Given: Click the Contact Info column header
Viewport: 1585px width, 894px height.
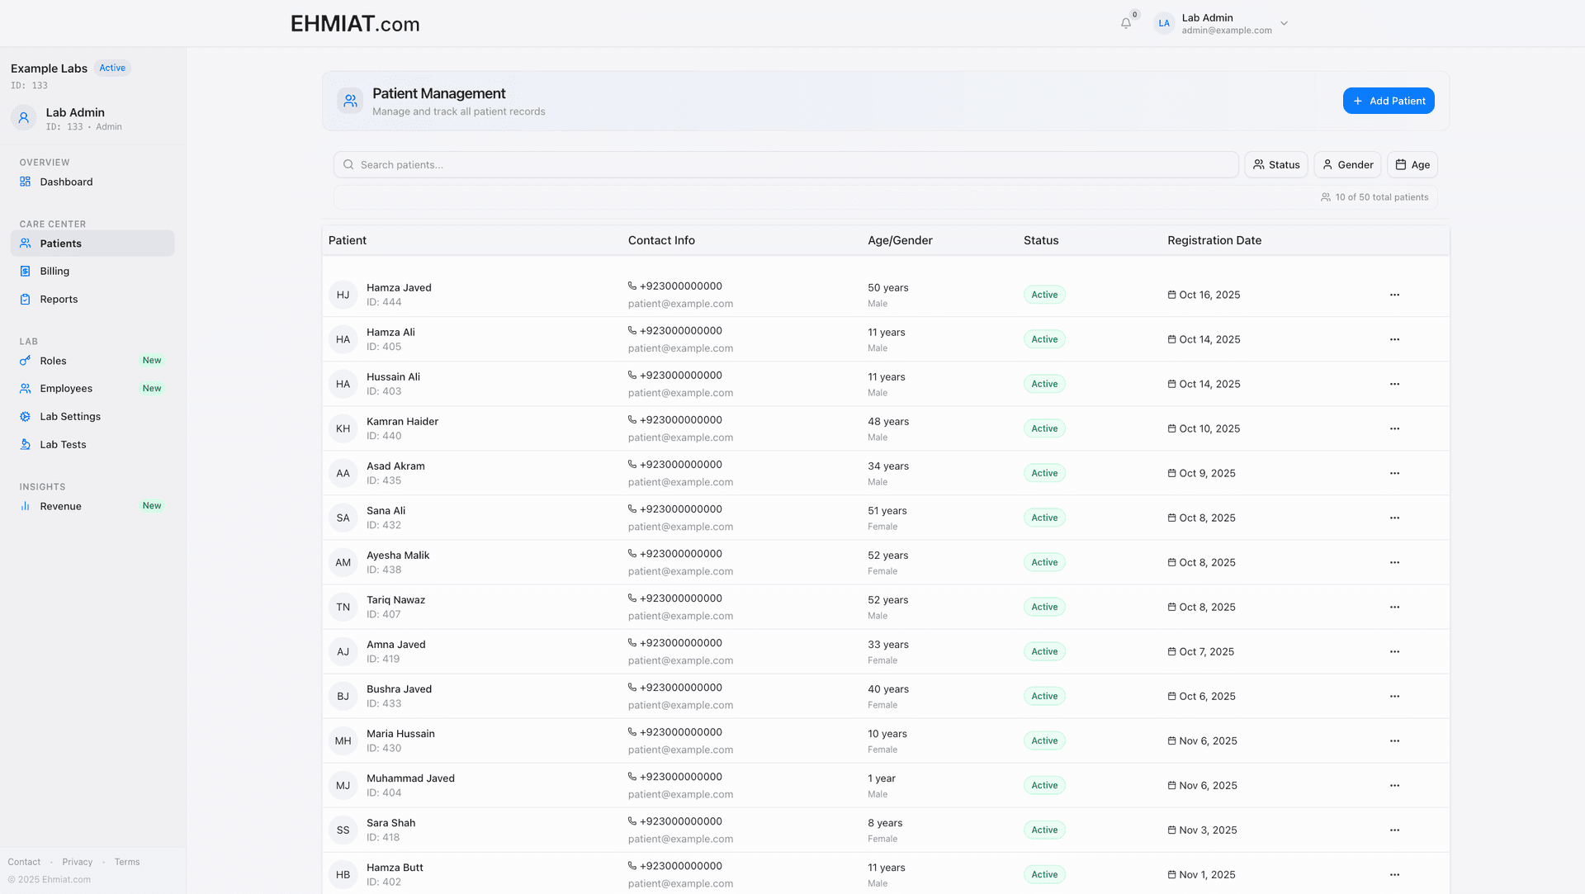Looking at the screenshot, I should pos(661,240).
